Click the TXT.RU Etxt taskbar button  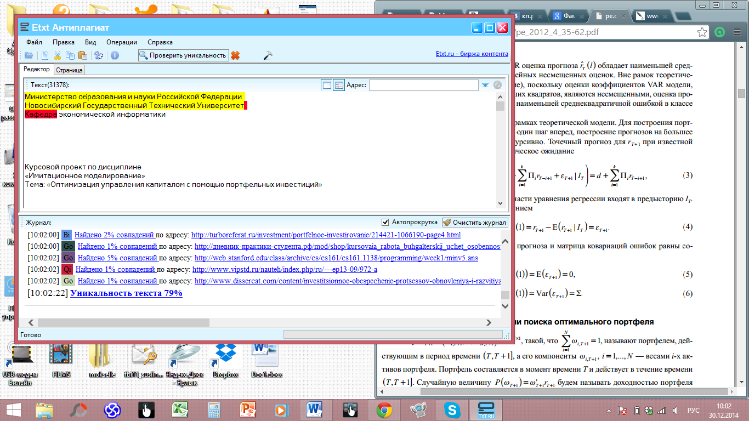click(x=486, y=409)
